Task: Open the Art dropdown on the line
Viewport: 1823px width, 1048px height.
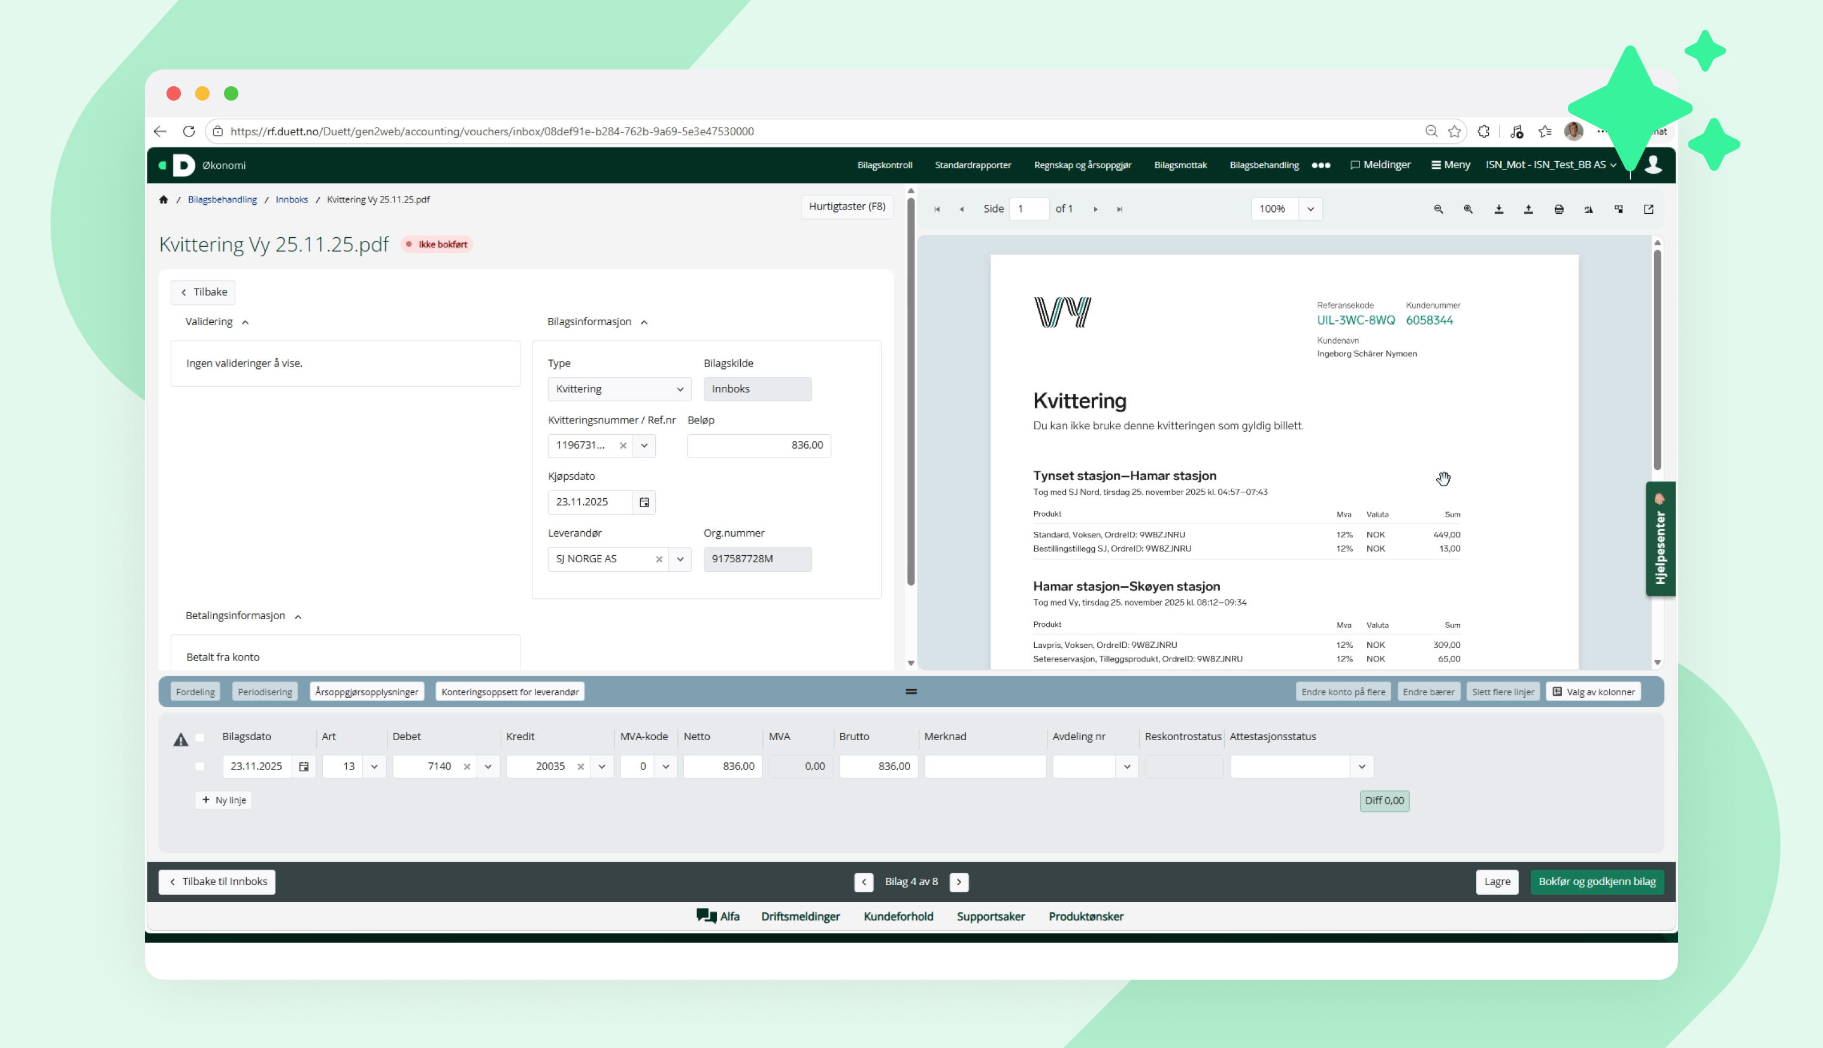Action: (x=374, y=767)
